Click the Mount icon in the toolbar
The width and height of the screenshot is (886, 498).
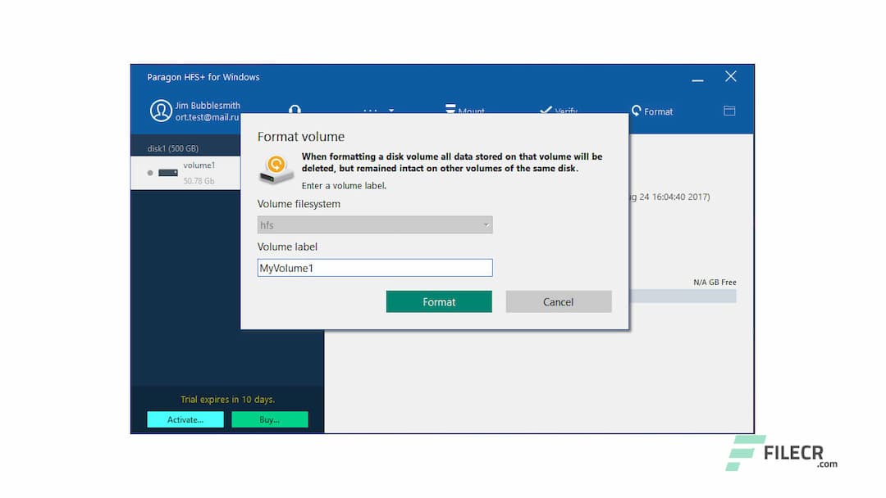click(450, 108)
